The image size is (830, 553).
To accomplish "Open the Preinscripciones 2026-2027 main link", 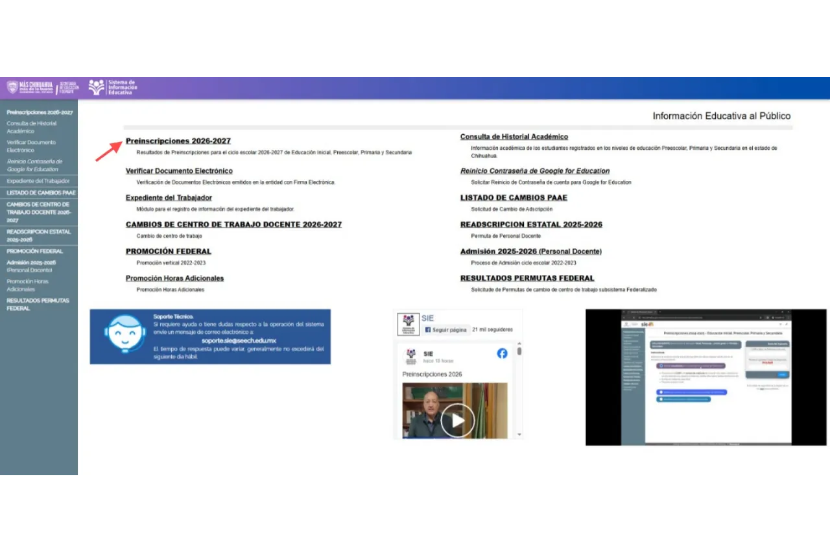I will [178, 141].
